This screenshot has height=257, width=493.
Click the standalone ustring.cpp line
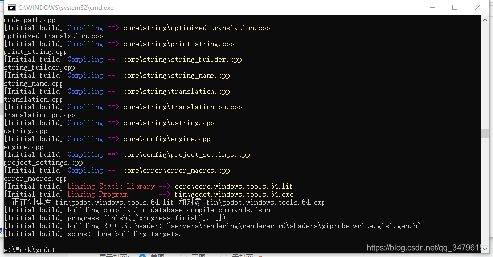click(26, 131)
